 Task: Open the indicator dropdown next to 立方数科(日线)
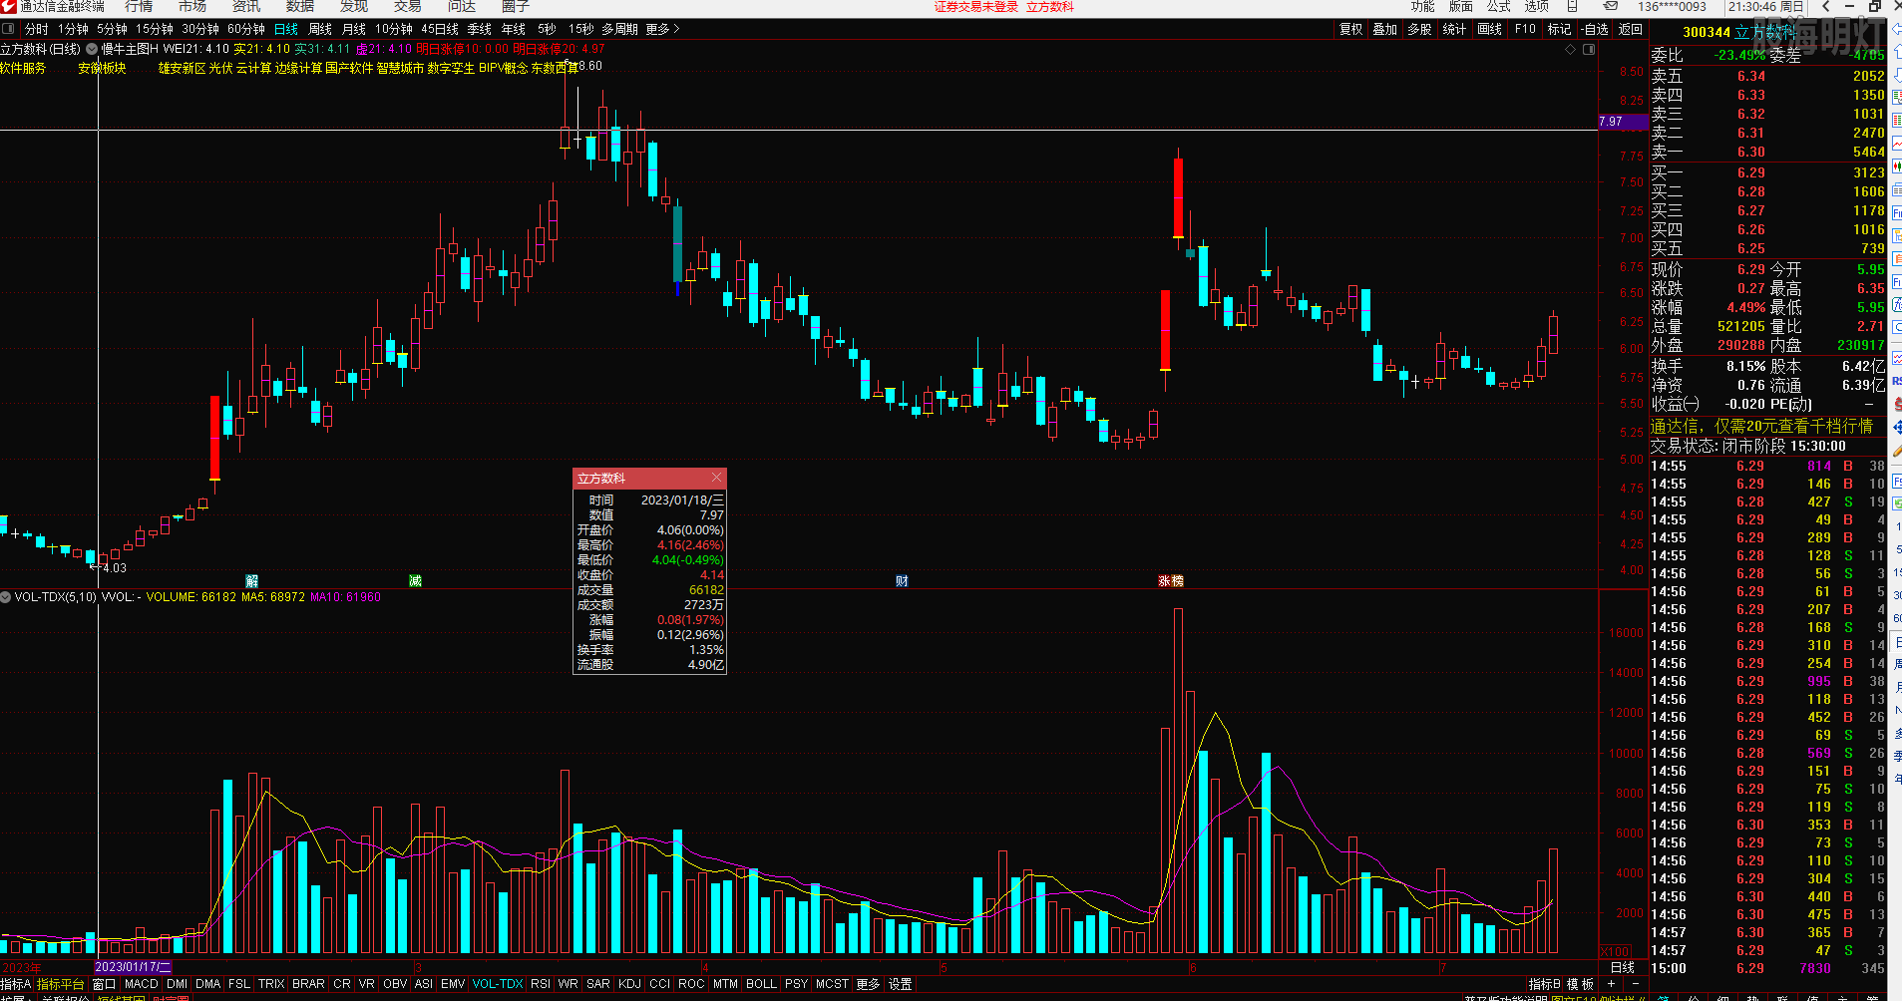click(x=92, y=49)
